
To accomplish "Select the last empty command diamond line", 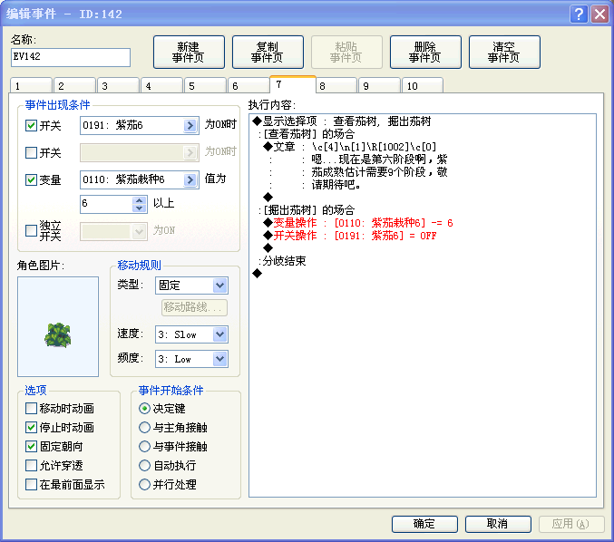I will [x=258, y=274].
